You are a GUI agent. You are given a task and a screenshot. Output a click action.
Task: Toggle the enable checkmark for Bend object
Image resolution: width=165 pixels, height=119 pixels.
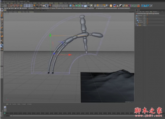146,25
